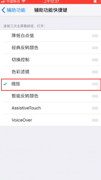Tap the Wi-Fi icon in the status bar
Viewport: 101px width, 180px height.
point(23,2)
